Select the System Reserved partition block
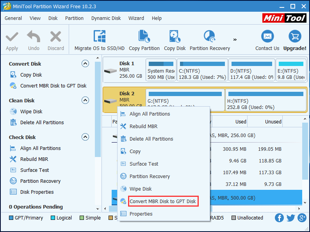The height and width of the screenshot is (232, 310). pyautogui.click(x=161, y=70)
